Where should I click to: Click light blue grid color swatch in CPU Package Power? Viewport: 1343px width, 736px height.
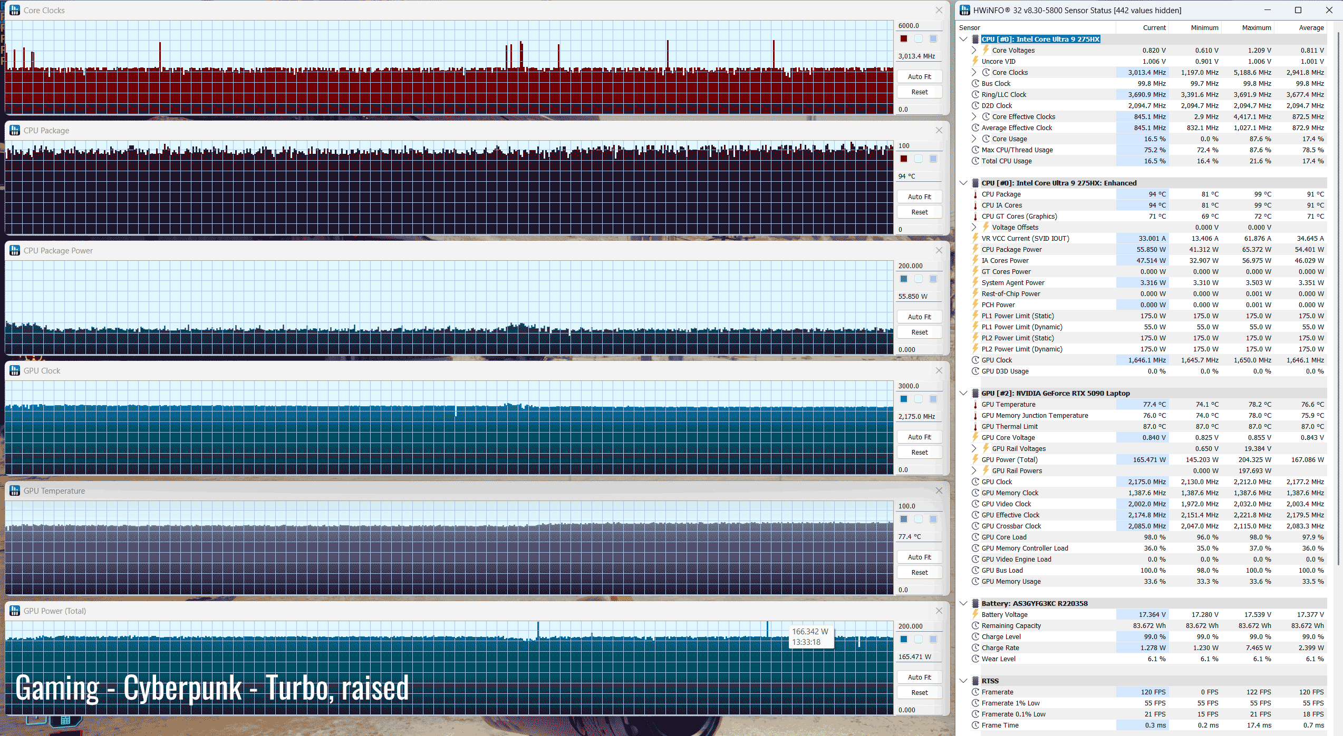click(933, 279)
